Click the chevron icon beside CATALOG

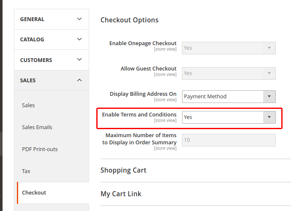[x=79, y=39]
